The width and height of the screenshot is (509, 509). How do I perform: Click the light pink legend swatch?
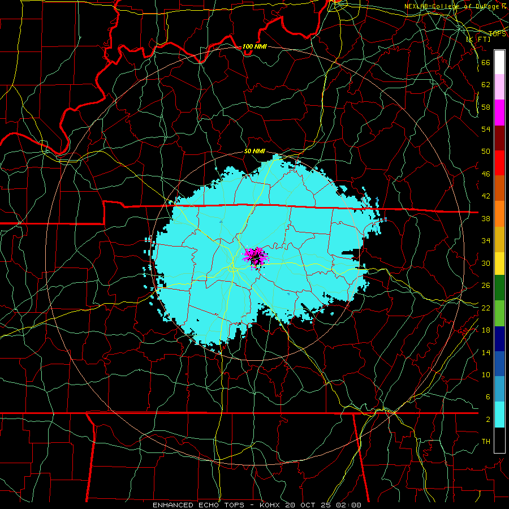(499, 87)
